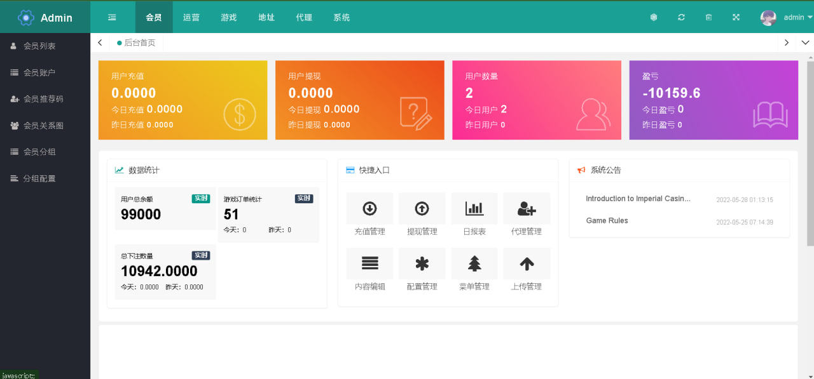Open 会员列表 in the sidebar

click(x=39, y=46)
